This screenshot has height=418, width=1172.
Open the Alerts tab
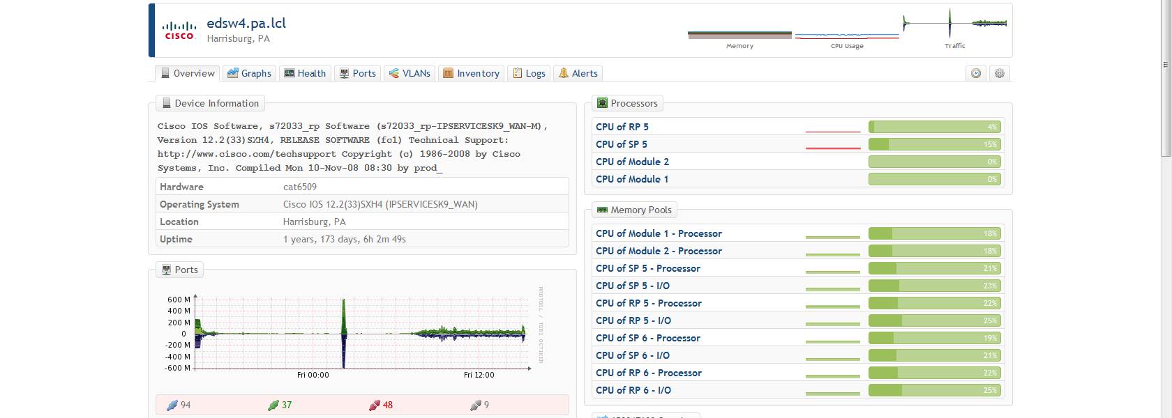(578, 73)
